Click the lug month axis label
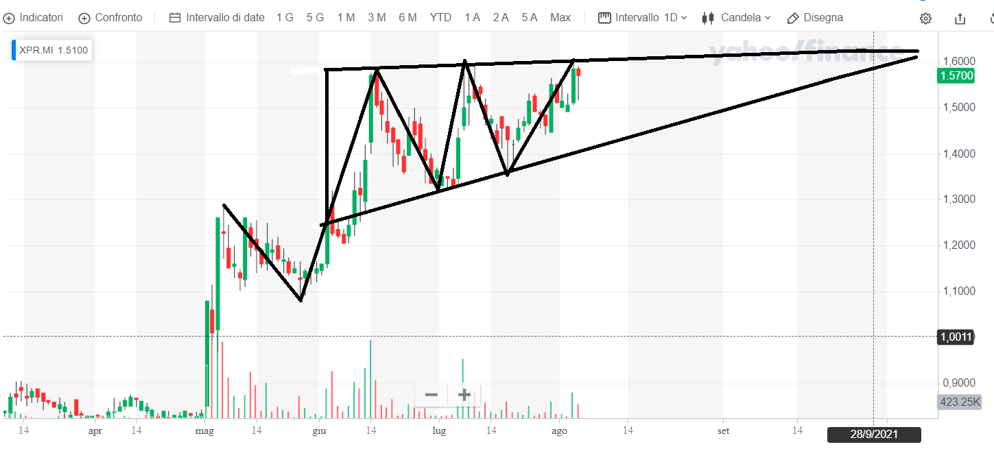Viewport: 994px width, 449px height. tap(439, 431)
